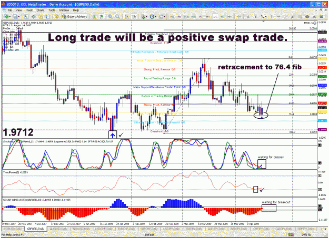Select the M1 timeframe
329x238 pixels.
point(172,17)
